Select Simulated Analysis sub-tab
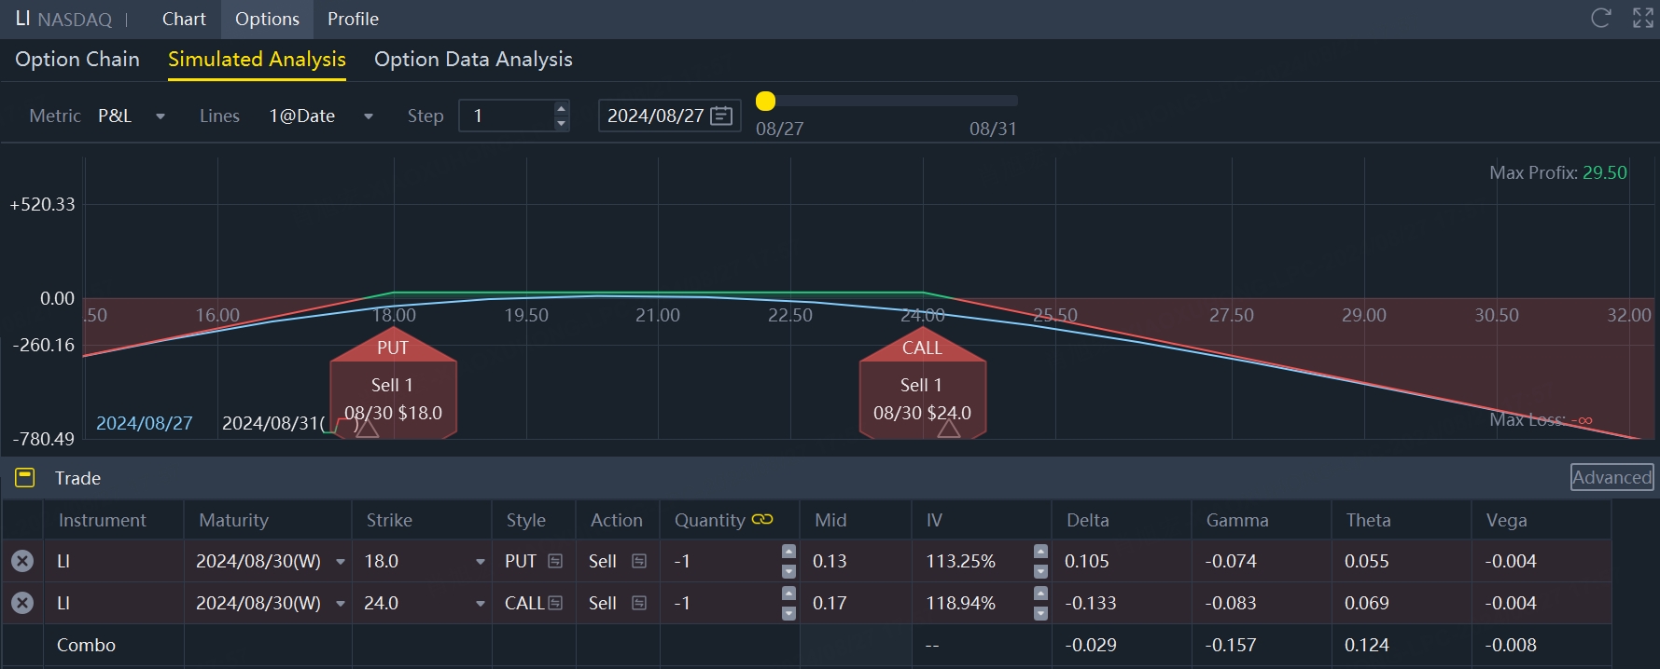The width and height of the screenshot is (1660, 669). [257, 59]
